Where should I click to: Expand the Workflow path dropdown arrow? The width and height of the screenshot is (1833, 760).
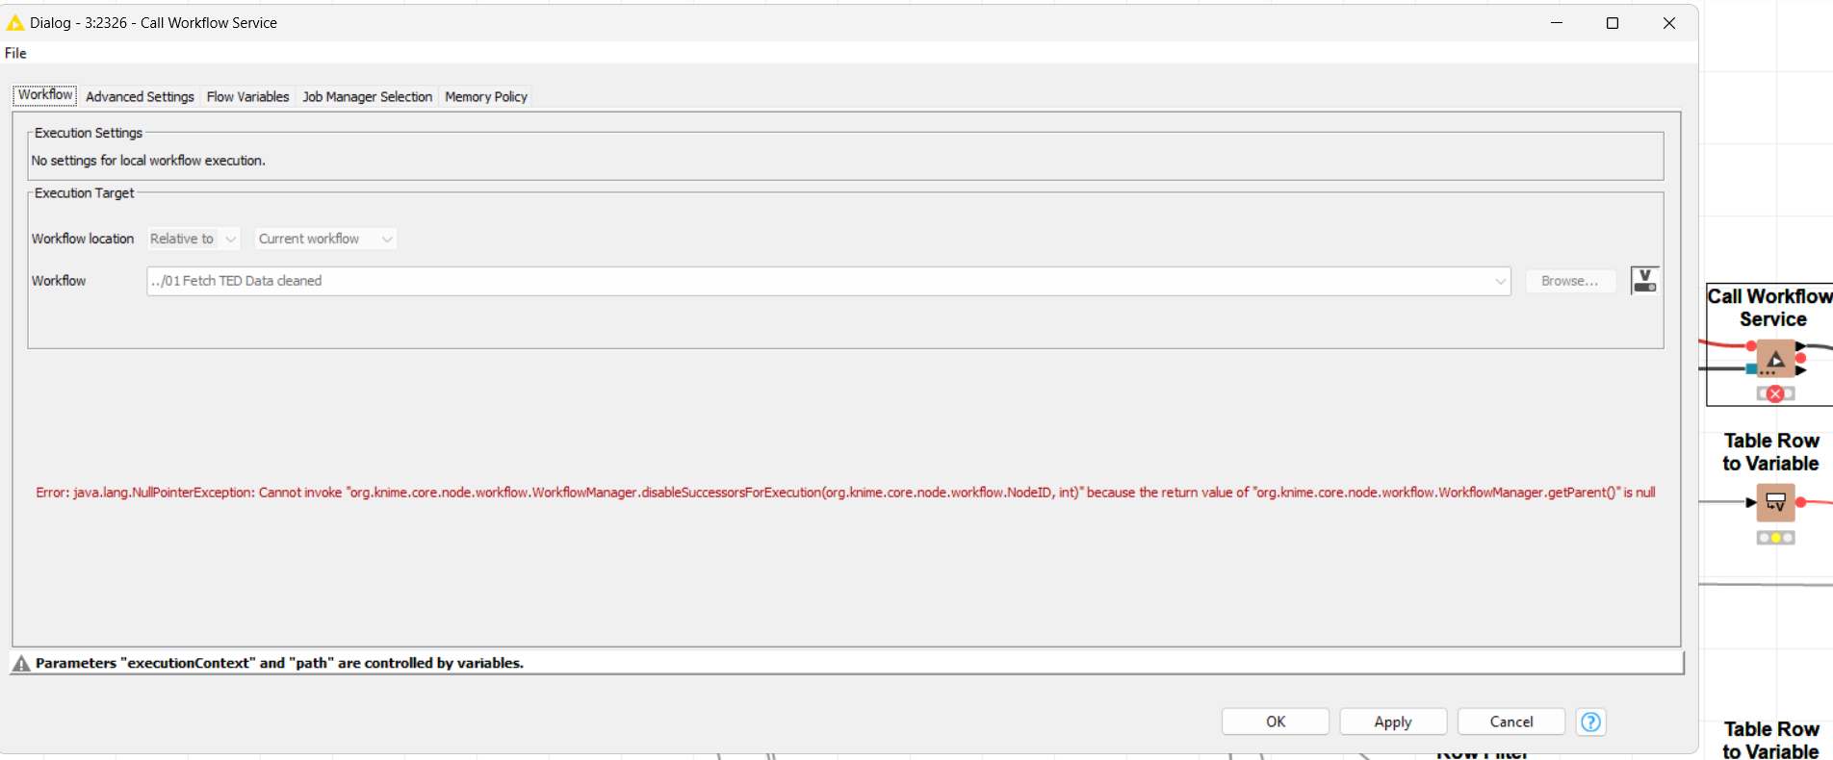[x=1499, y=281]
